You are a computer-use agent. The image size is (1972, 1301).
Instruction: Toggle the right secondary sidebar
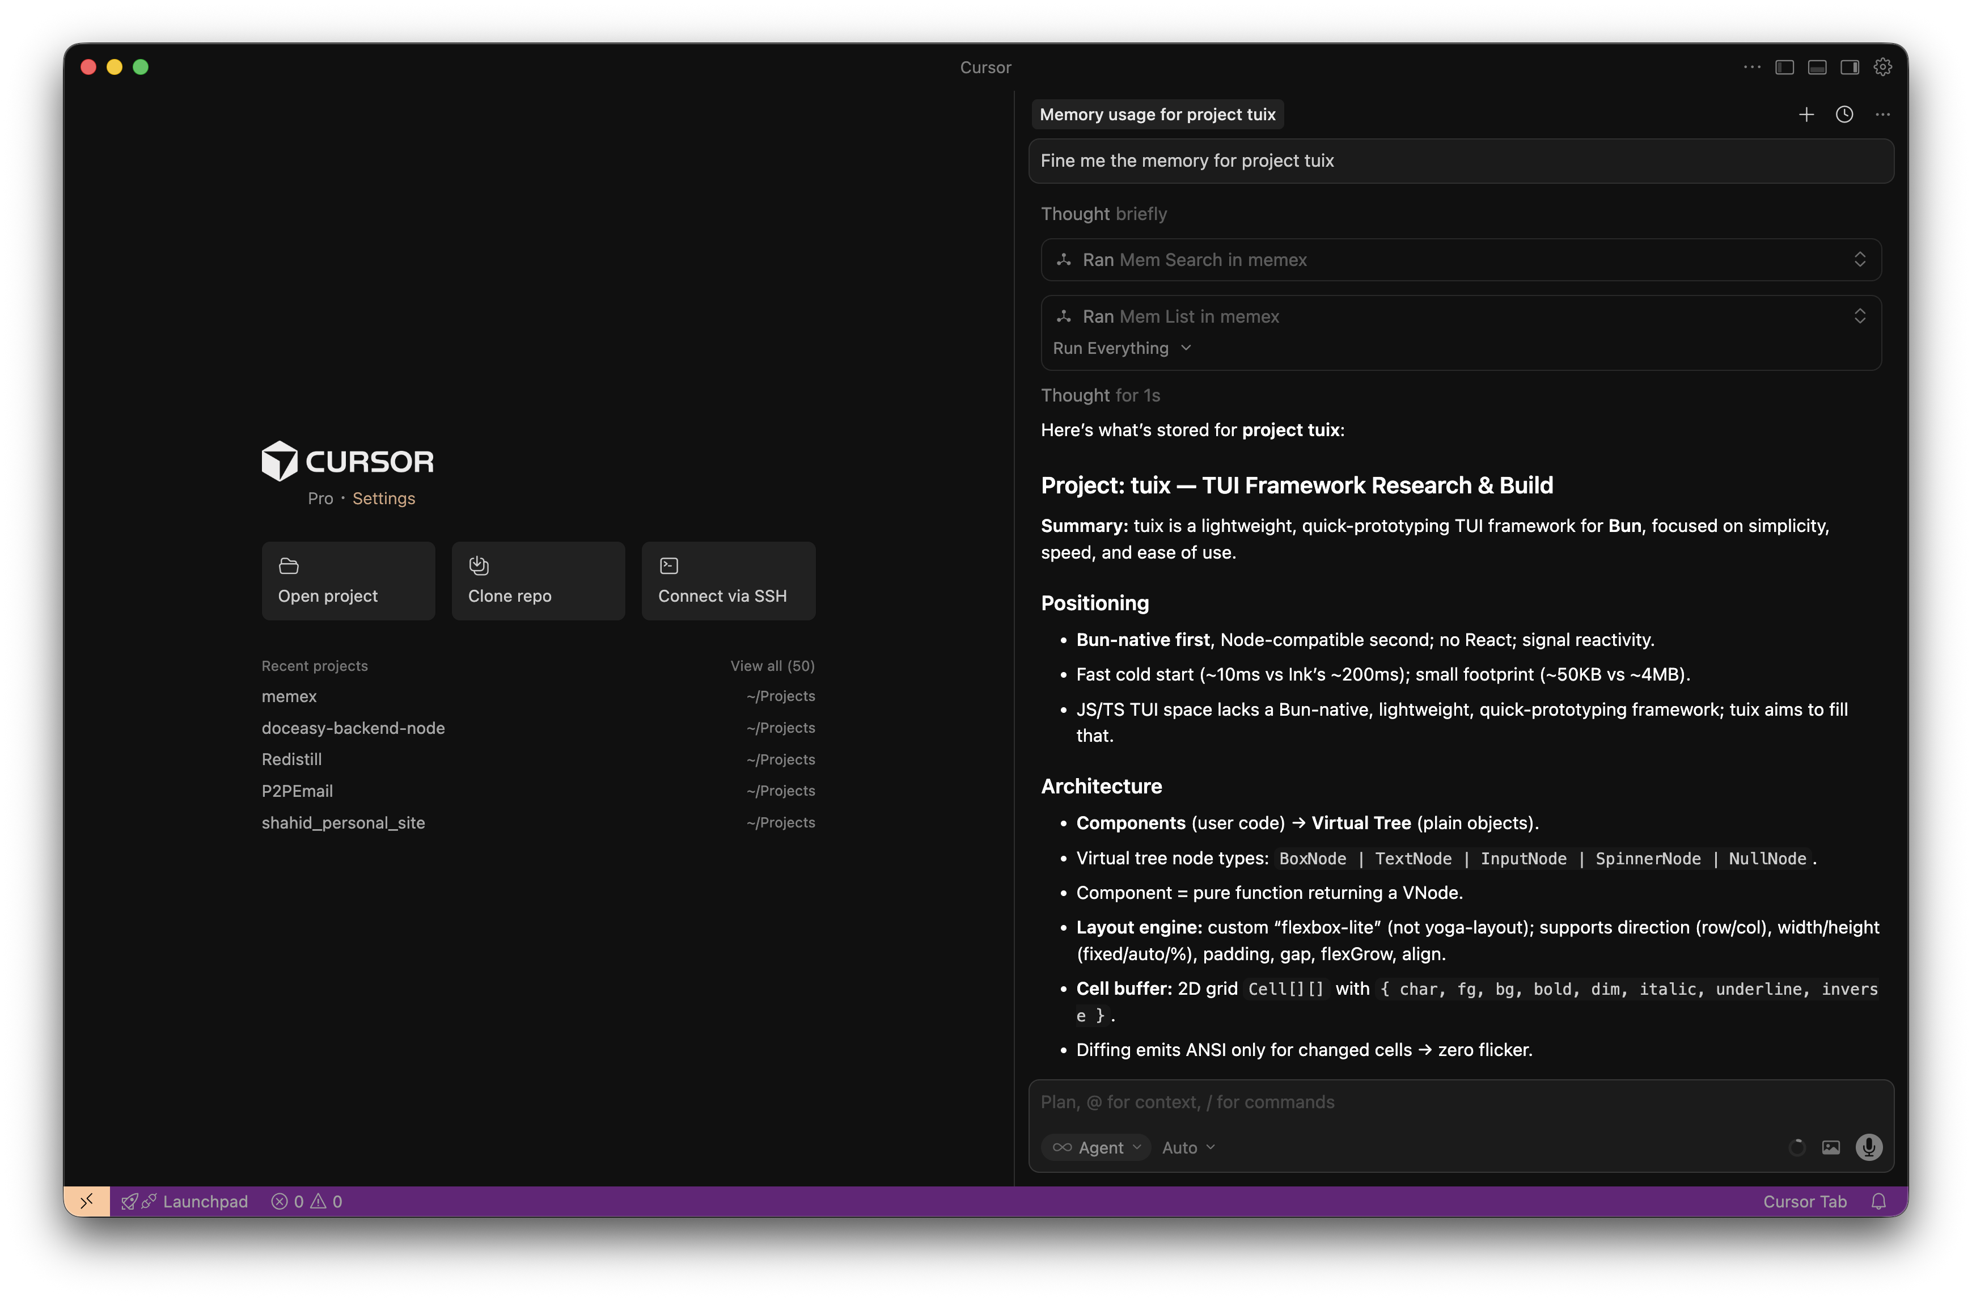click(x=1850, y=67)
